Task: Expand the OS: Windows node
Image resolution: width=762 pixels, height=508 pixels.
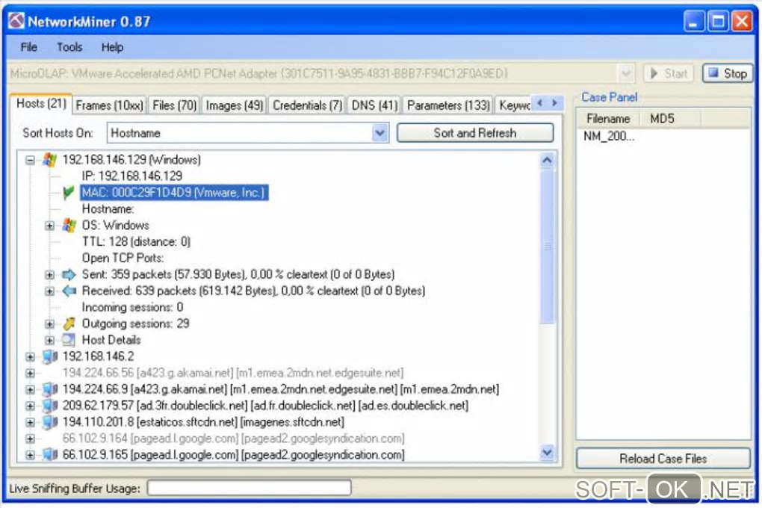Action: [49, 226]
